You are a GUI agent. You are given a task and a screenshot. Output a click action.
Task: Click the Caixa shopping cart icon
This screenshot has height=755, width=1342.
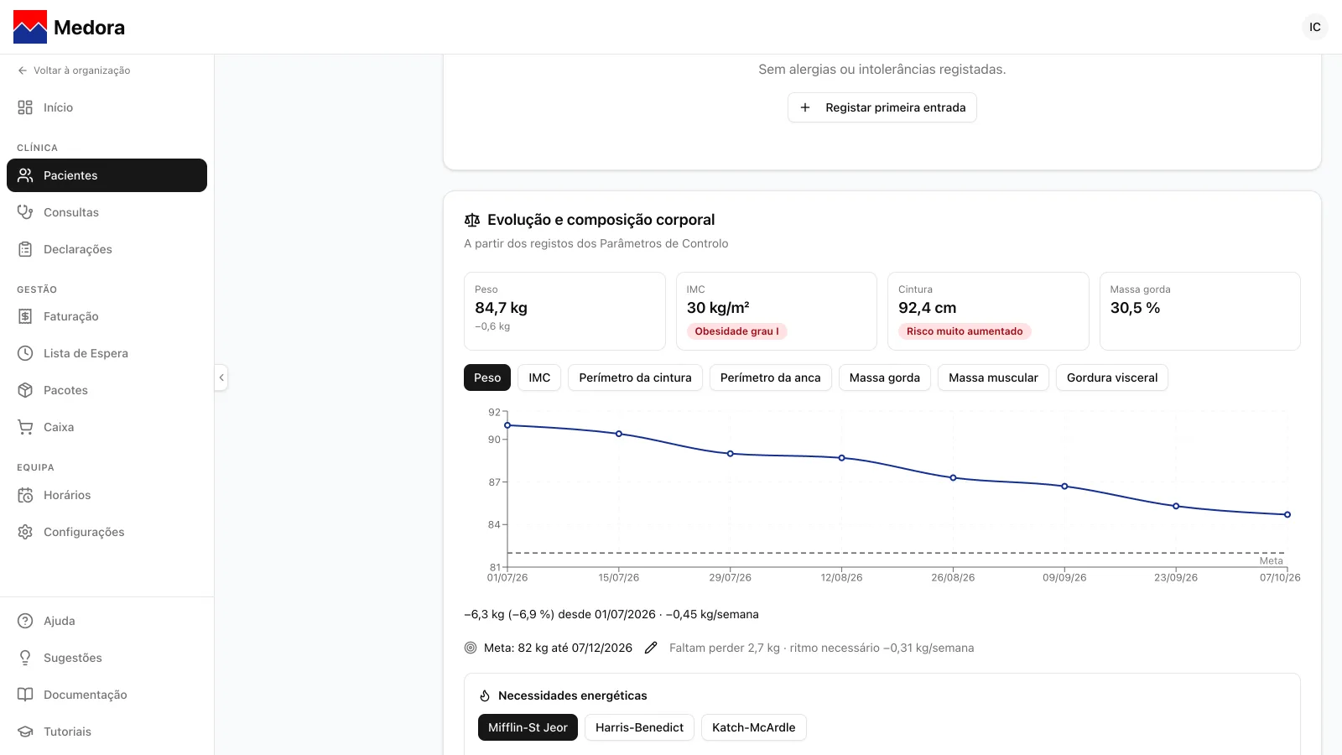click(x=25, y=427)
